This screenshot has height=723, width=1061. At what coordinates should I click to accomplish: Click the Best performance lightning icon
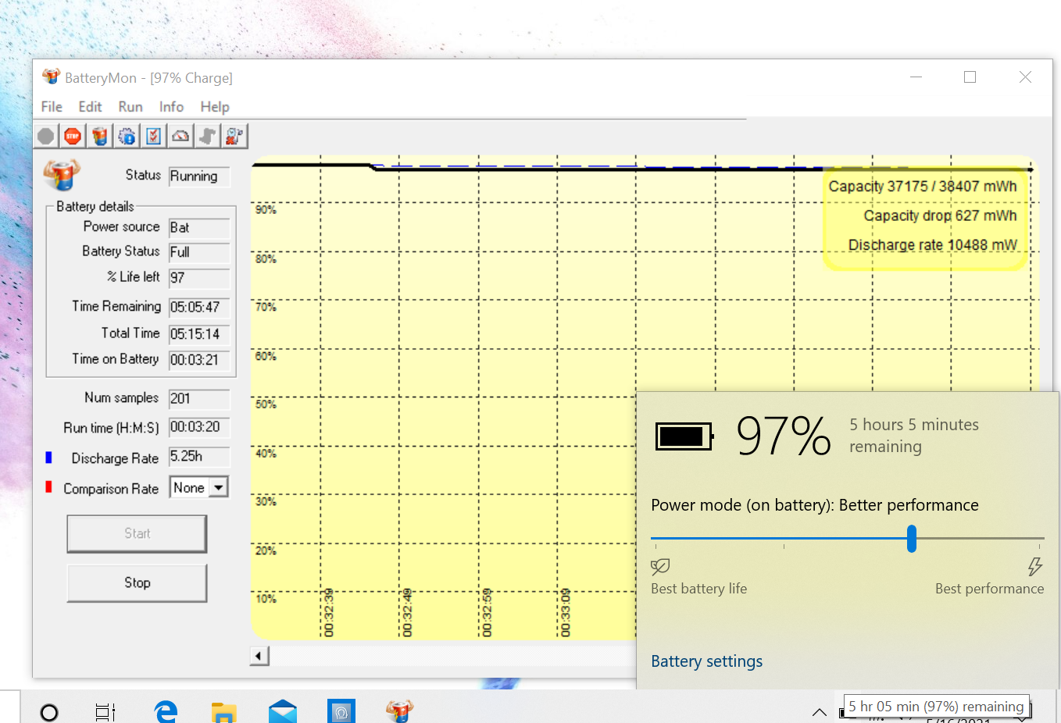coord(1035,566)
